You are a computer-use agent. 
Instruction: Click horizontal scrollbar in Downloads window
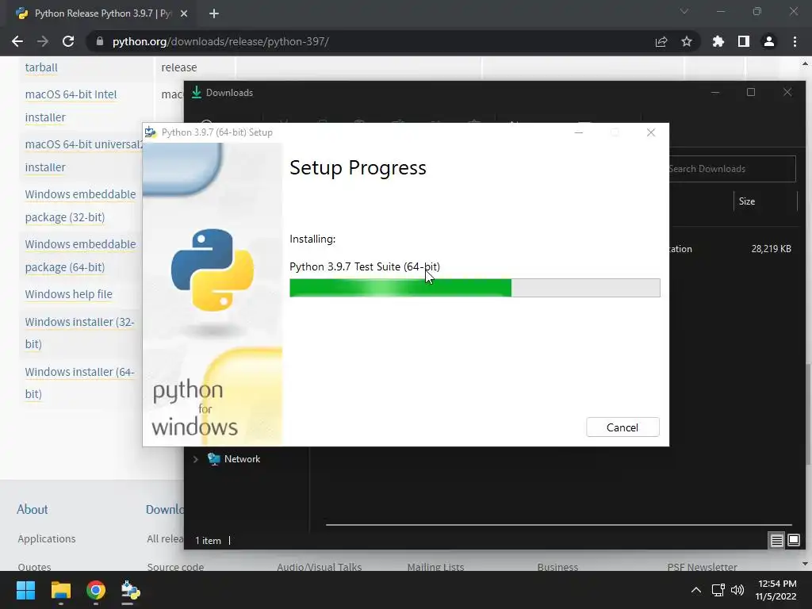558,525
